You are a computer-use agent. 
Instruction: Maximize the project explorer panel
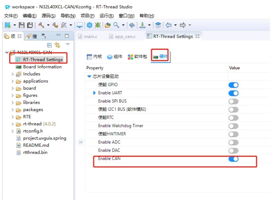(67, 36)
